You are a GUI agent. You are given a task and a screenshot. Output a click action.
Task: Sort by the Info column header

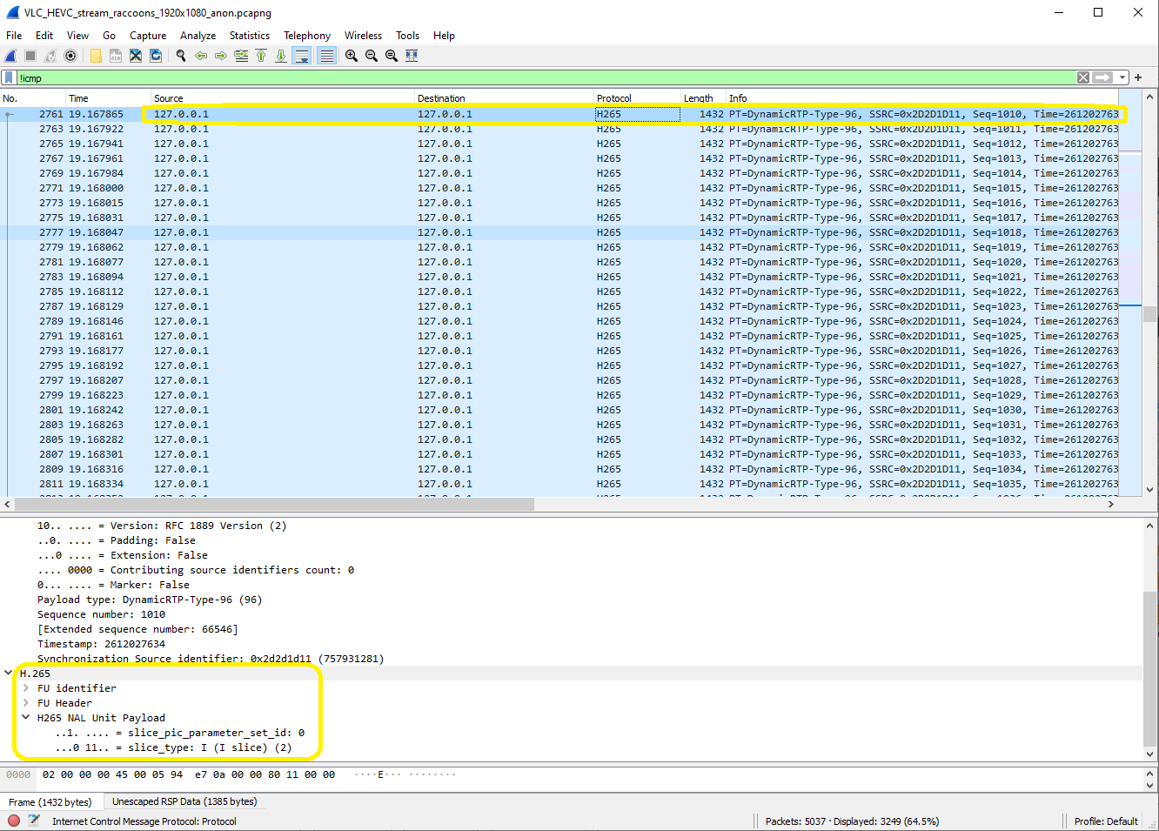coord(922,98)
